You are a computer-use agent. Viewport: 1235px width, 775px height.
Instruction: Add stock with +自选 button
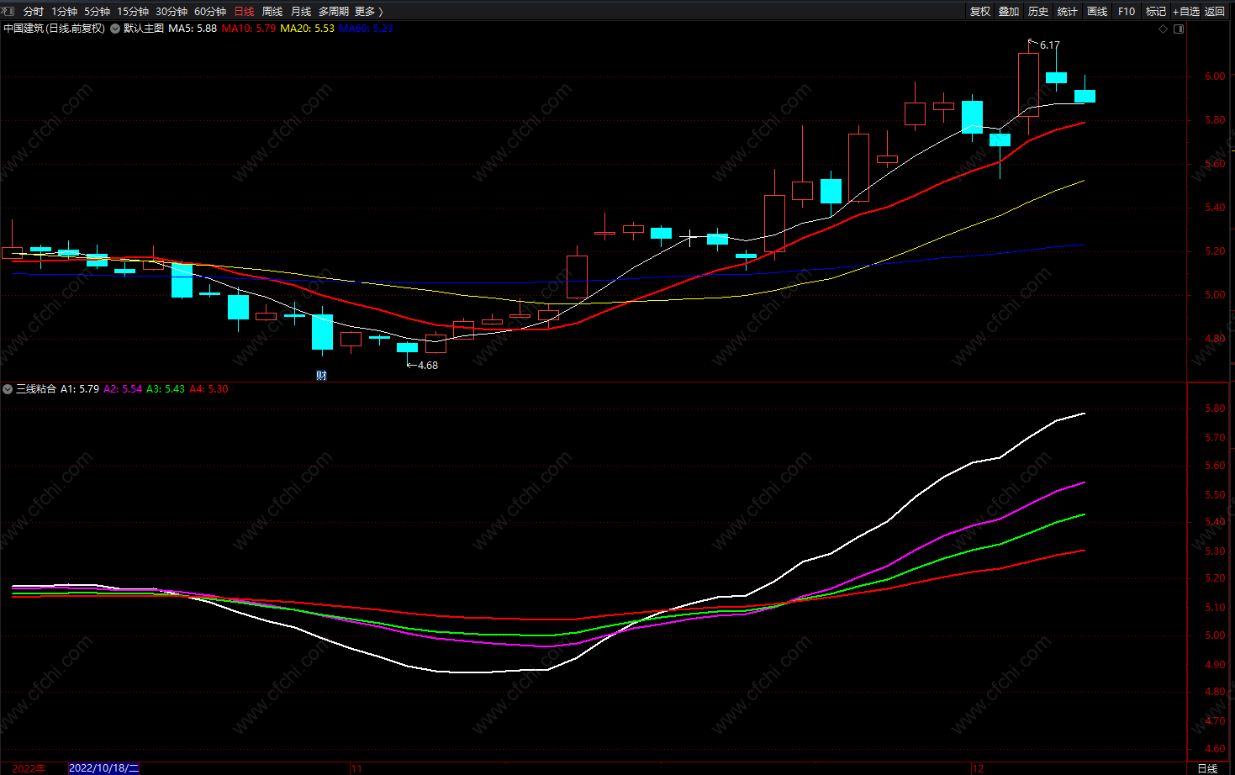tap(1186, 11)
